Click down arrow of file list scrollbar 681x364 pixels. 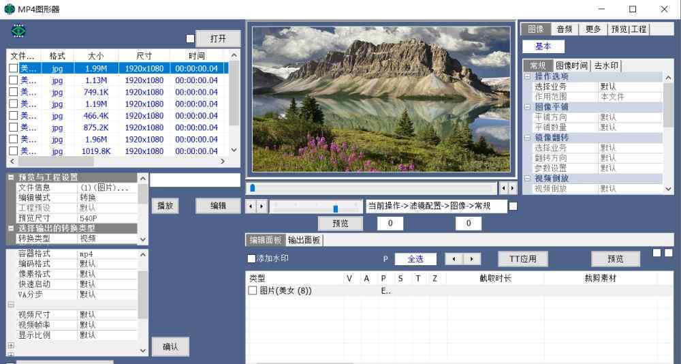point(234,150)
